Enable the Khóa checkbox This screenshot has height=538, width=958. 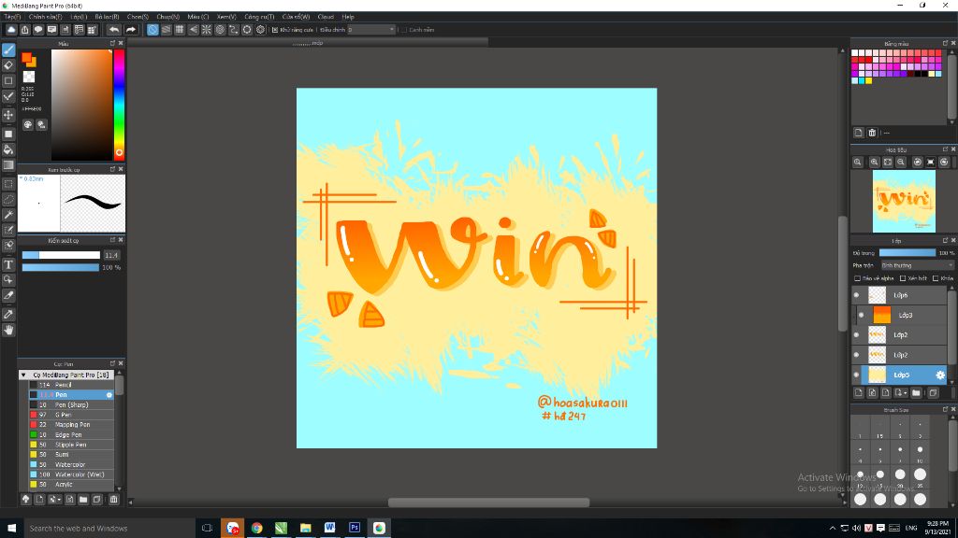point(936,278)
